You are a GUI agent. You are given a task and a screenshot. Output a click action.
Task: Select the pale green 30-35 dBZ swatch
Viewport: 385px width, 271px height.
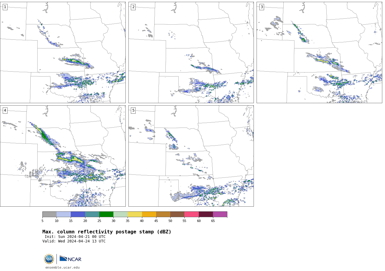point(120,214)
